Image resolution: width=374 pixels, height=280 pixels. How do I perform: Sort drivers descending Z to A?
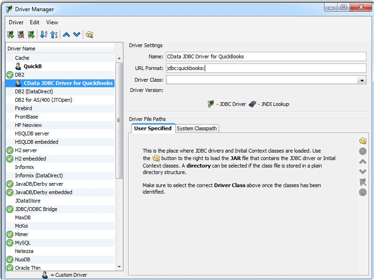coord(54,35)
